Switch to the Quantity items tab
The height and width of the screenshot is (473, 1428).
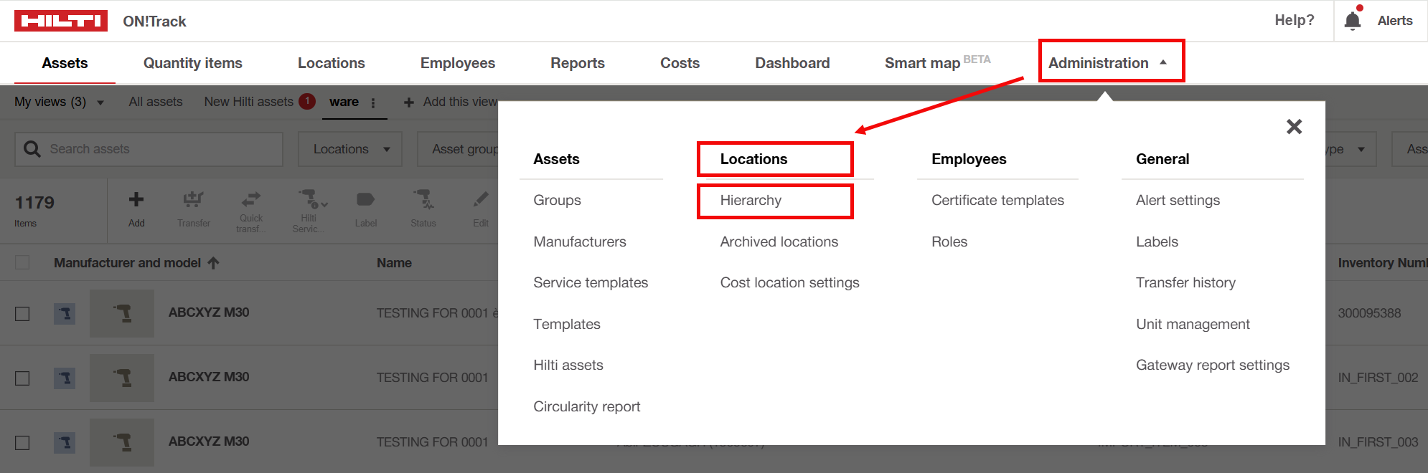pos(192,63)
